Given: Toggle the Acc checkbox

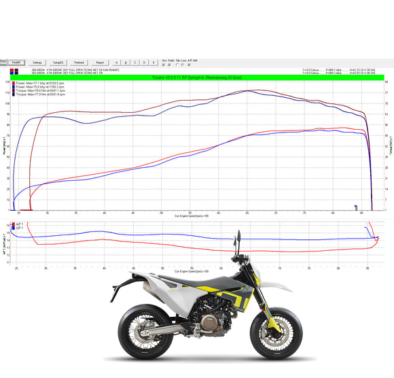Looking at the screenshot, I should point(164,65).
